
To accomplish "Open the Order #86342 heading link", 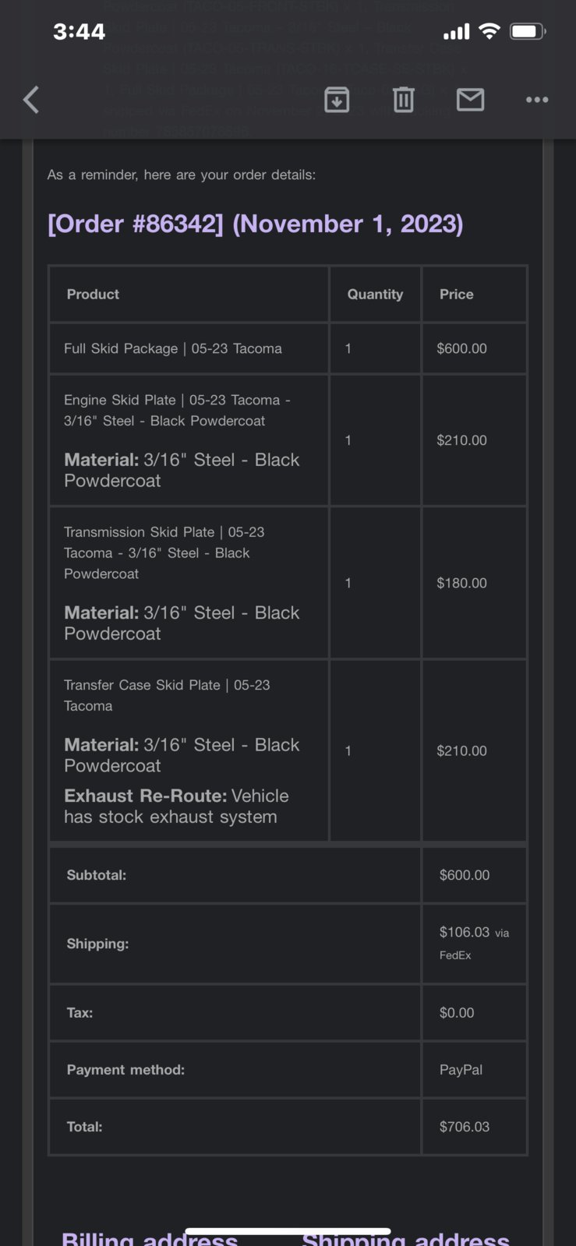I will click(x=256, y=224).
